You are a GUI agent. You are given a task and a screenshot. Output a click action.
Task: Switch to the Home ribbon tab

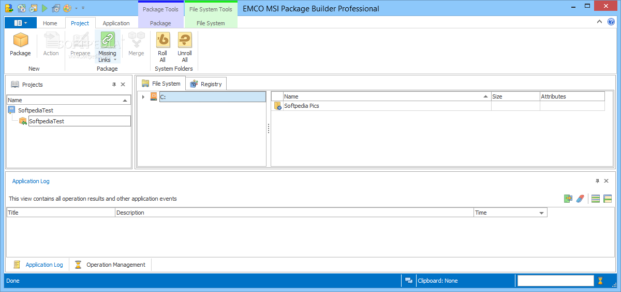click(50, 23)
